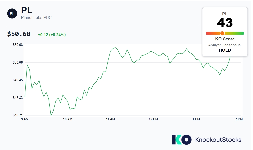
Task: Click the $48.21 y-axis label
Action: pyautogui.click(x=18, y=115)
